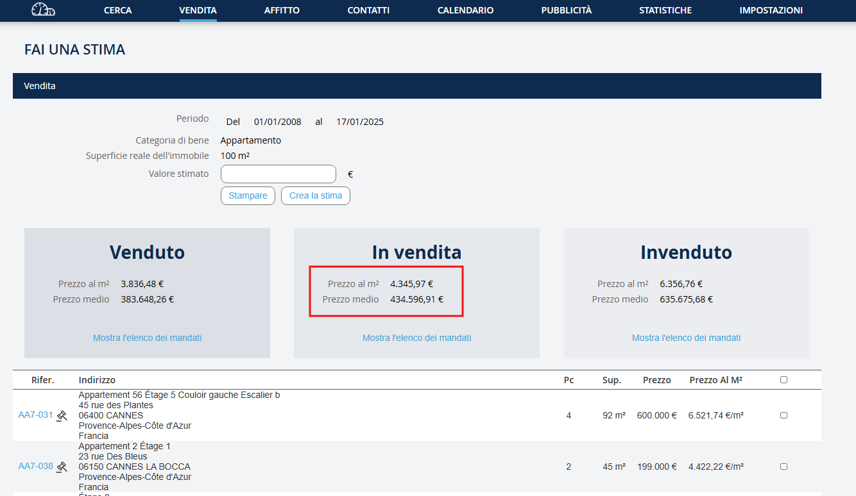Viewport: 856px width, 496px height.
Task: Tick the checkbox for the AA7-031 row
Action: [783, 415]
